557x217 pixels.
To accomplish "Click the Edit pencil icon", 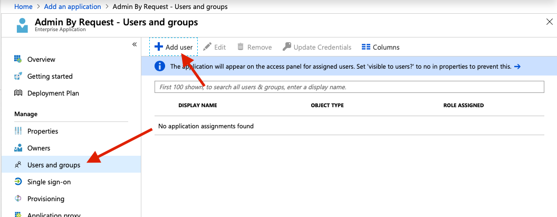I will coord(207,46).
